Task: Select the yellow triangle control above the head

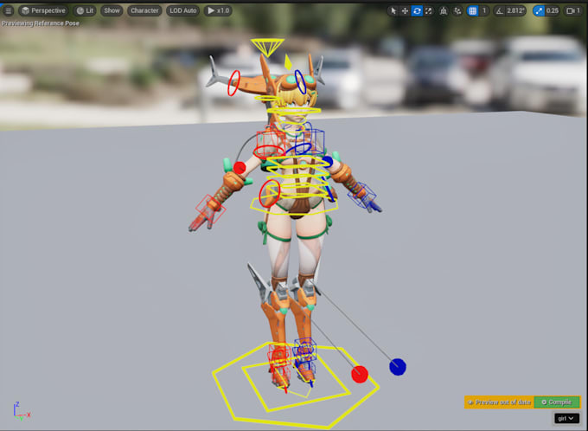Action: [267, 46]
